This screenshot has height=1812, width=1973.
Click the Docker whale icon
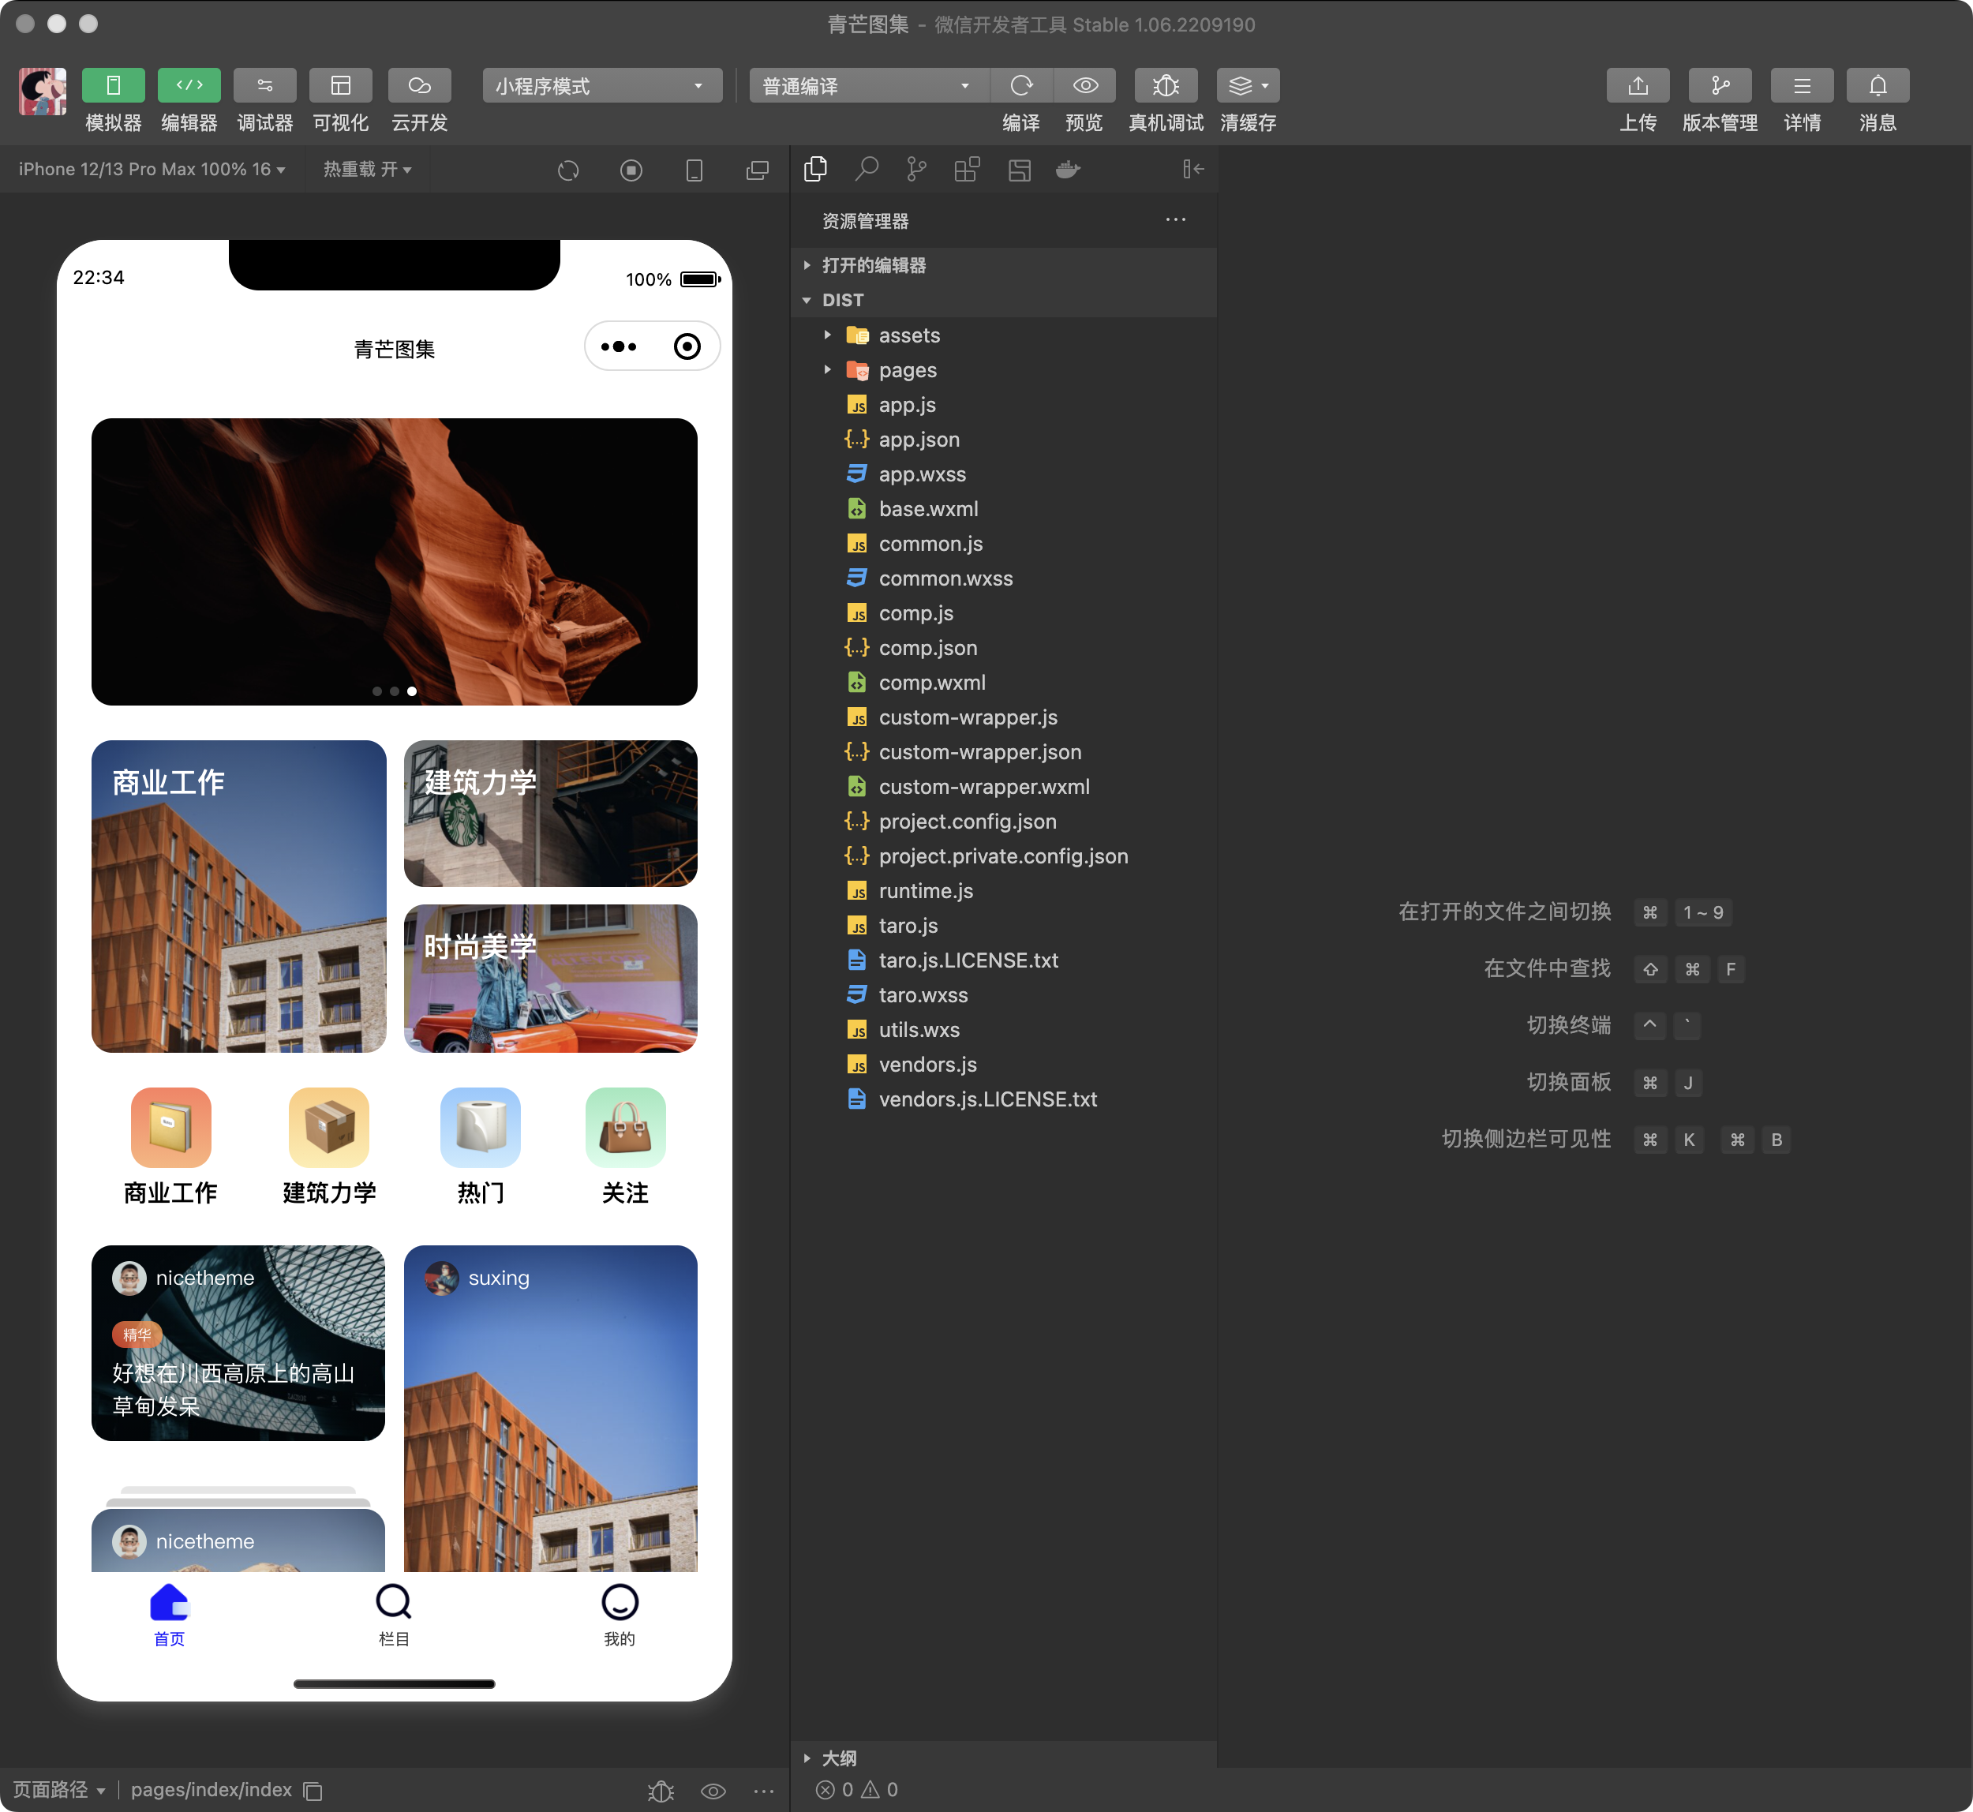coord(1068,170)
